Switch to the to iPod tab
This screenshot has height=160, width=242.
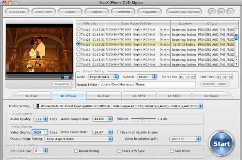pyautogui.click(x=103, y=96)
